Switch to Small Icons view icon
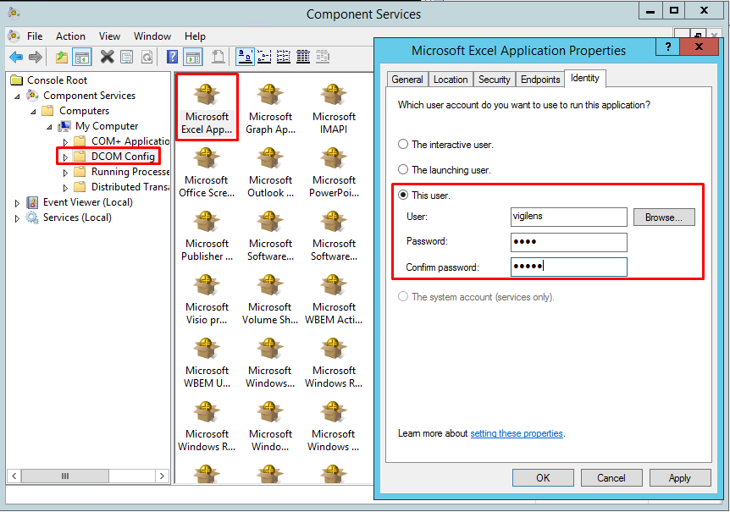This screenshot has height=512, width=730. point(264,57)
